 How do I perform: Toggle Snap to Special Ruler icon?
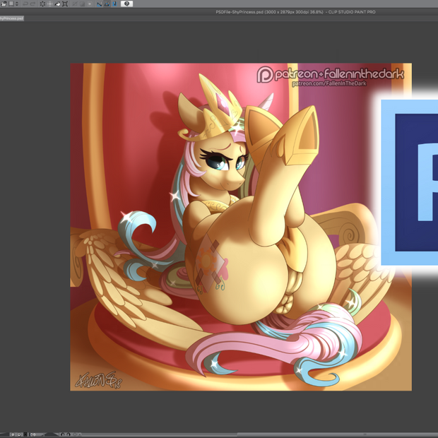pyautogui.click(x=107, y=4)
